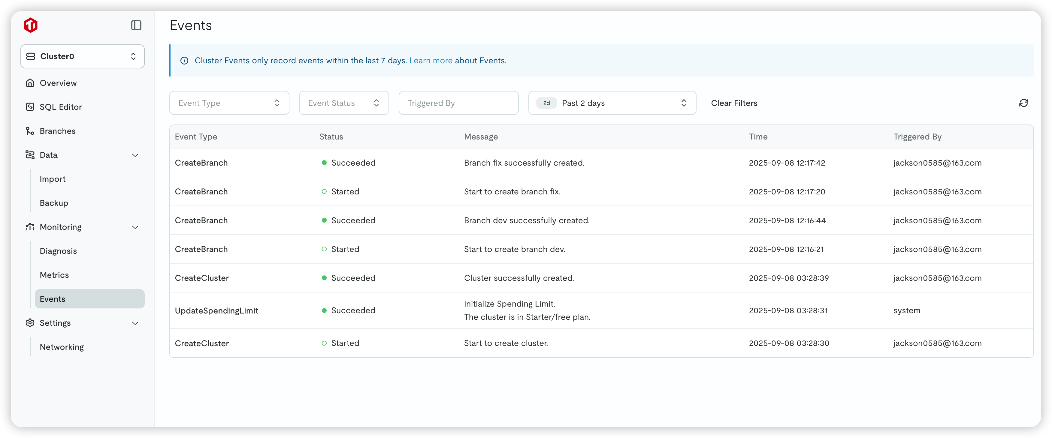Viewport: 1052px width, 438px height.
Task: Open the Event Status filter dropdown
Action: click(343, 103)
